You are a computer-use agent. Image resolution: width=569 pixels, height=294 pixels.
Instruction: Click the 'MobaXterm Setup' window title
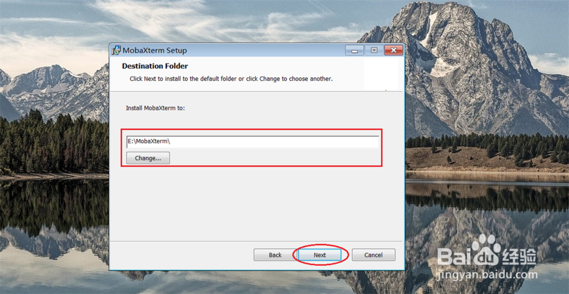coord(155,51)
